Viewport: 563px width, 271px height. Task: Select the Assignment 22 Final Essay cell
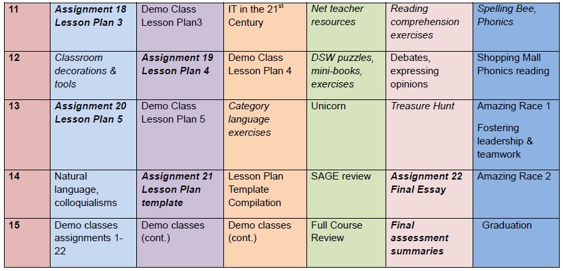(429, 194)
